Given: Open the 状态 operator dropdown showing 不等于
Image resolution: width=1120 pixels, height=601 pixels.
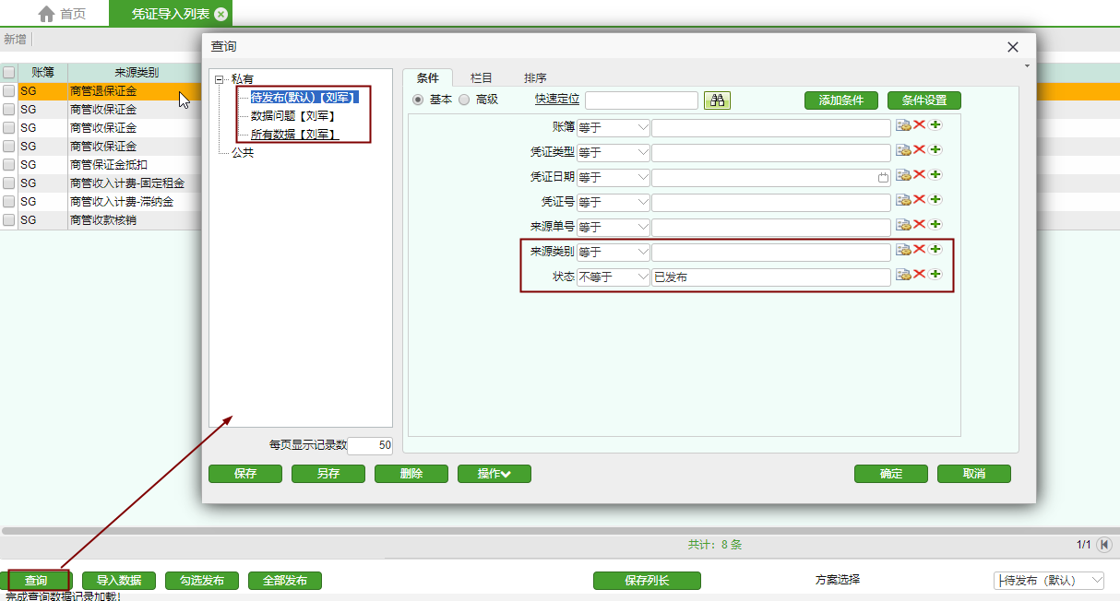Looking at the screenshot, I should pyautogui.click(x=614, y=277).
